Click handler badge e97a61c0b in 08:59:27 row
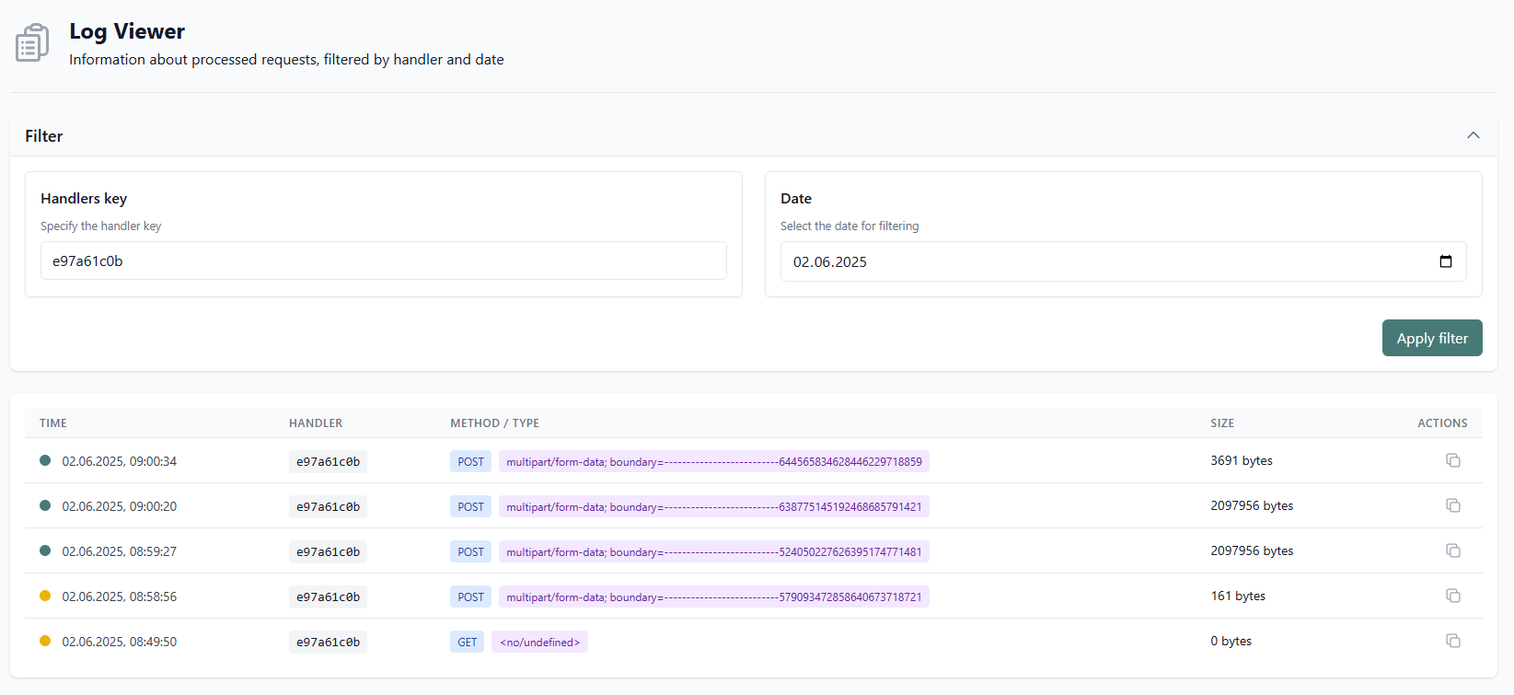 point(328,551)
